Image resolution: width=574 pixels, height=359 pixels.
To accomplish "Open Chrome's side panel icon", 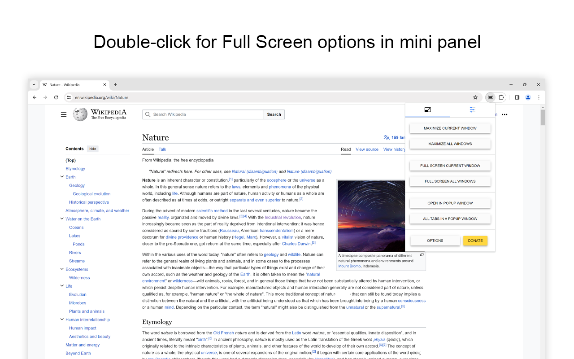I will coord(517,97).
